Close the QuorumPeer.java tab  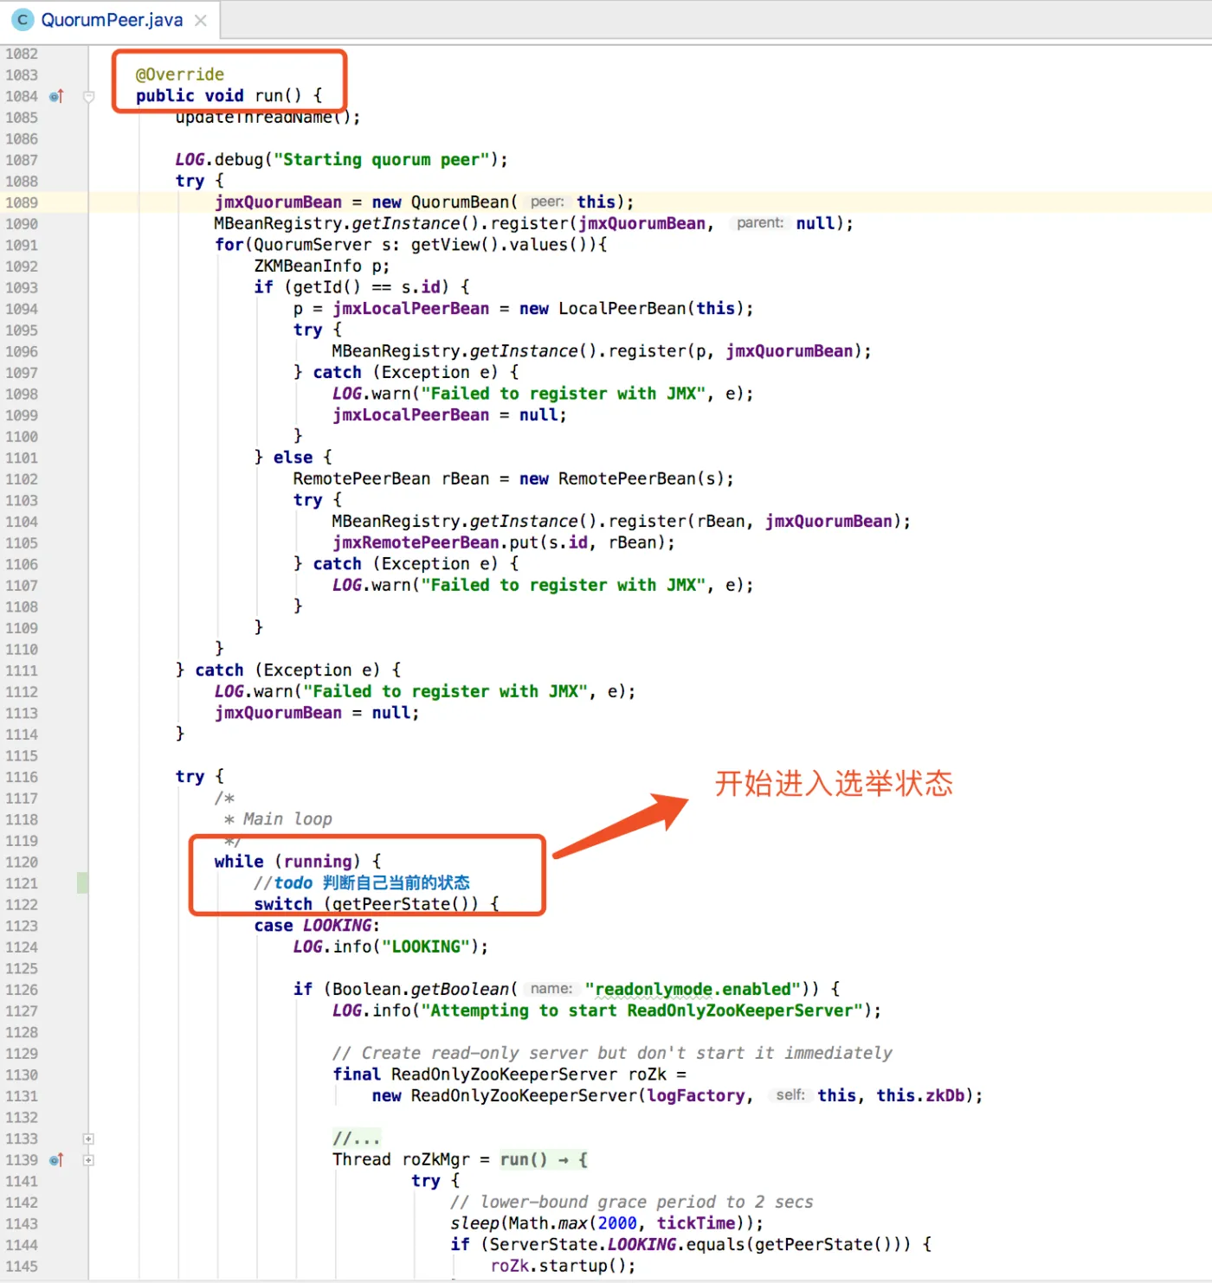[201, 20]
